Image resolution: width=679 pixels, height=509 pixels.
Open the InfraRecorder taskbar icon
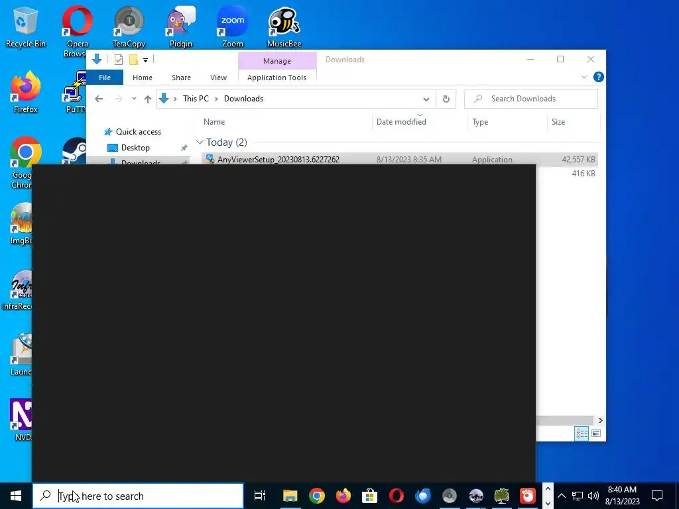pos(476,496)
